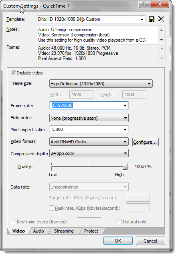Open the Template dropdown

click(91, 19)
